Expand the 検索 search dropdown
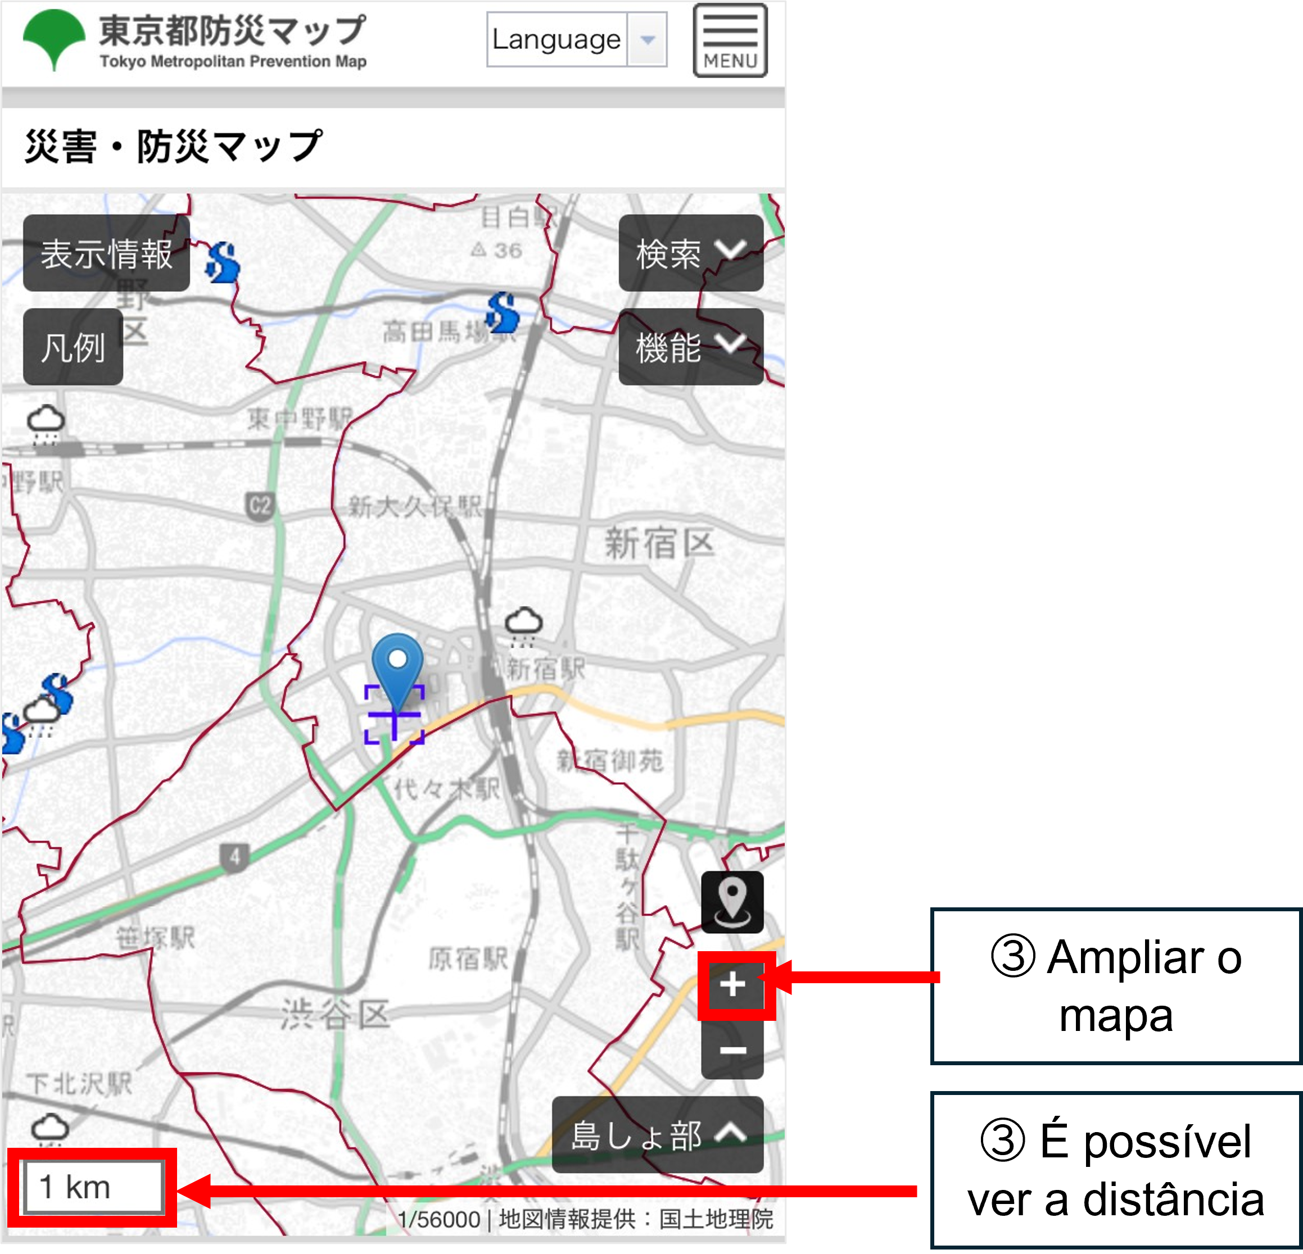 [x=691, y=252]
